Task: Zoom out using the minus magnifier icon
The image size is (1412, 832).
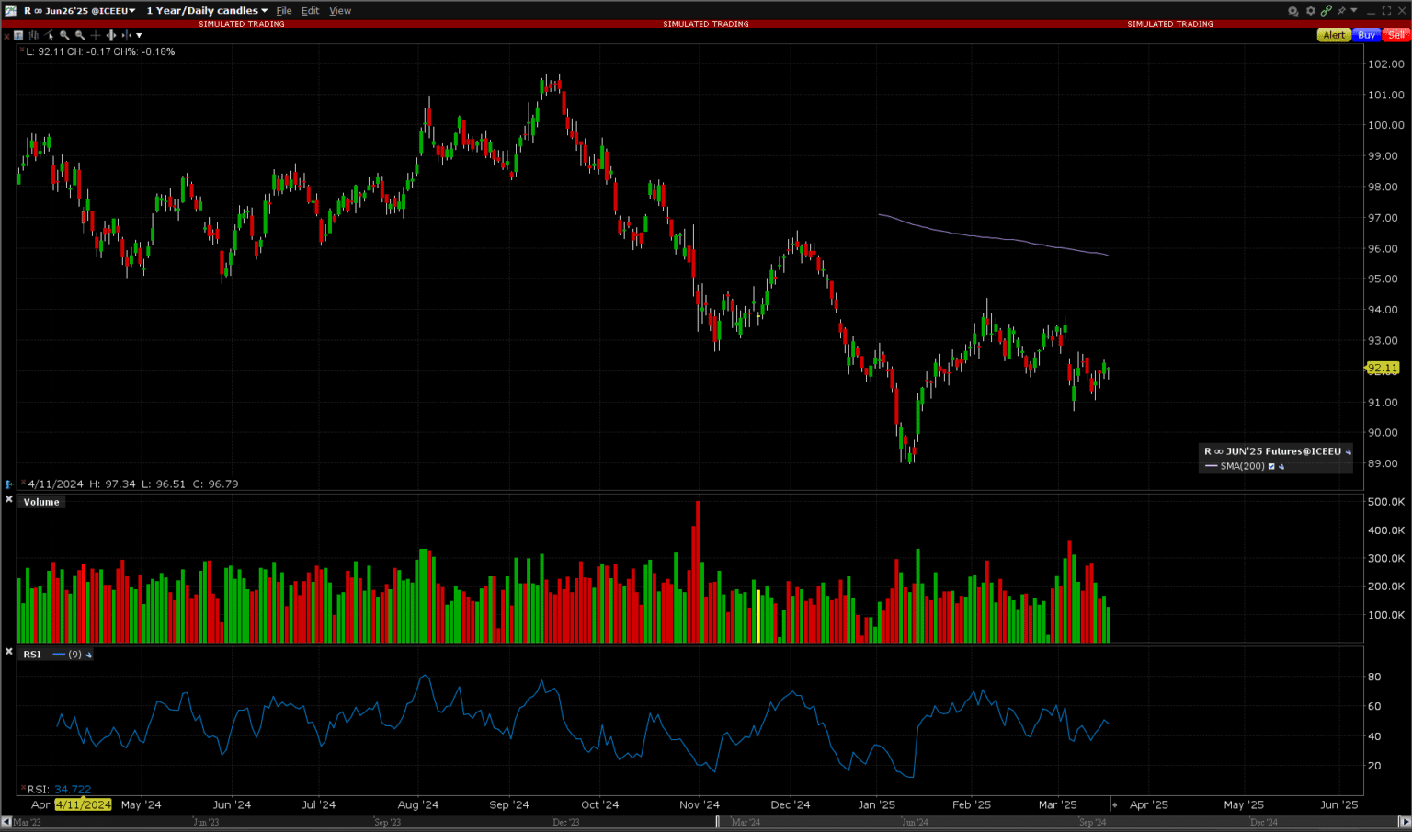Action: click(x=79, y=35)
